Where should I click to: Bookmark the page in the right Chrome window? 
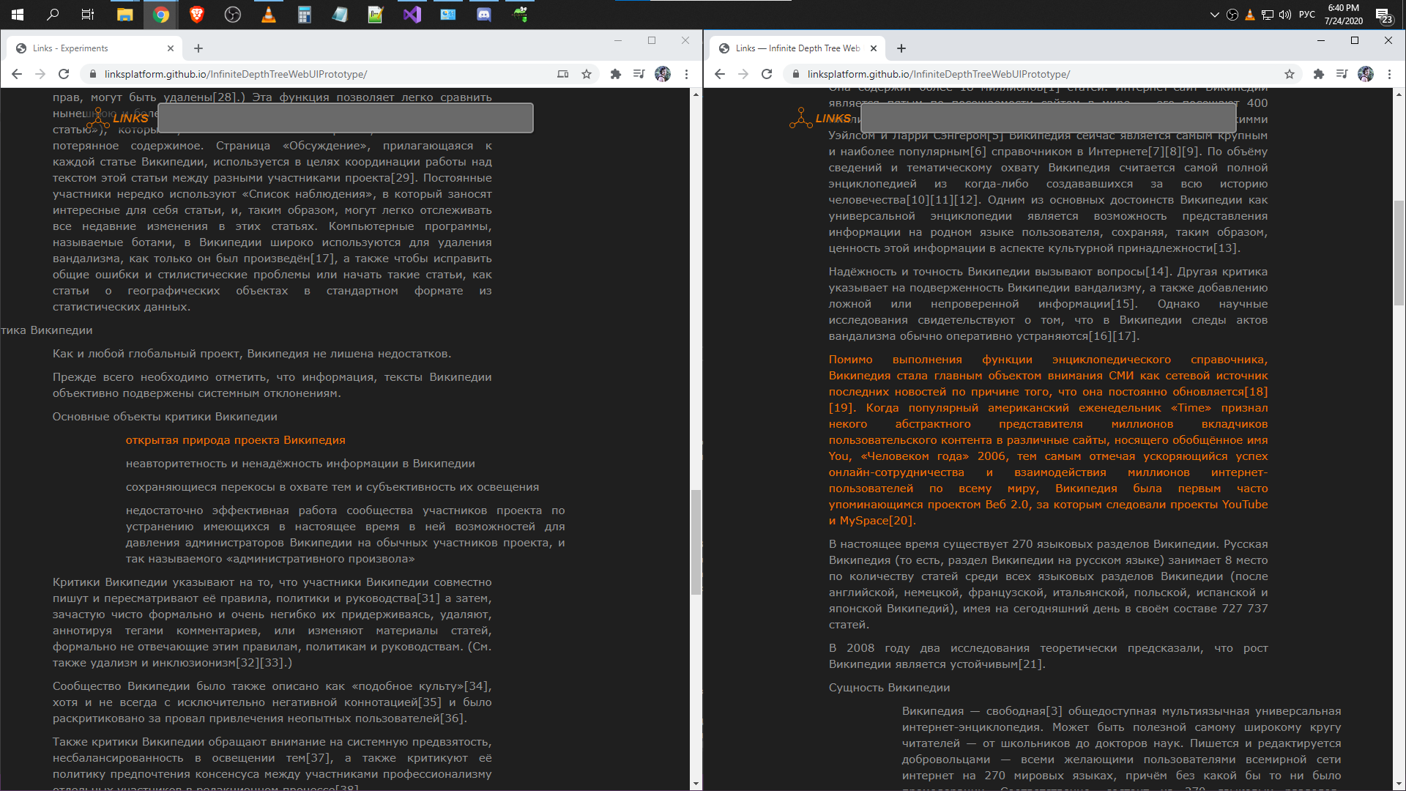pos(1290,74)
